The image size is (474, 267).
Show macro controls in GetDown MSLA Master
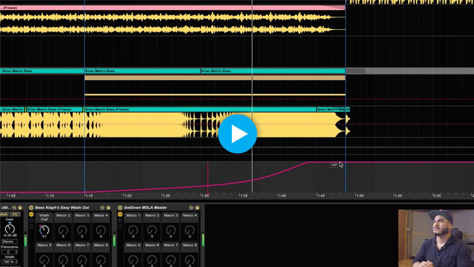coord(120,214)
